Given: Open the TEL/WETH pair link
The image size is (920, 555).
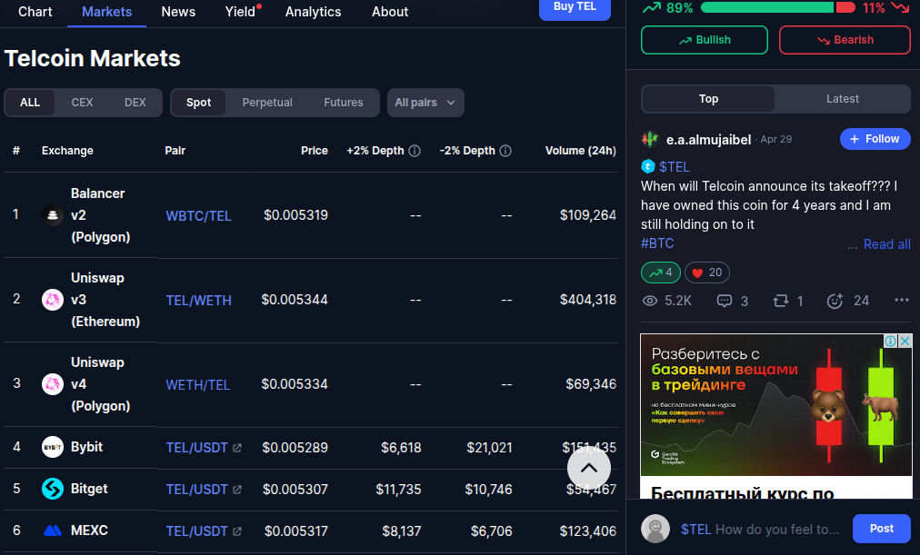Looking at the screenshot, I should 198,300.
